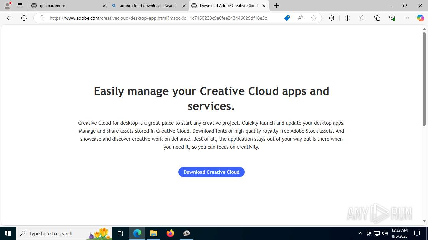Enable Read aloud feature

[300, 18]
